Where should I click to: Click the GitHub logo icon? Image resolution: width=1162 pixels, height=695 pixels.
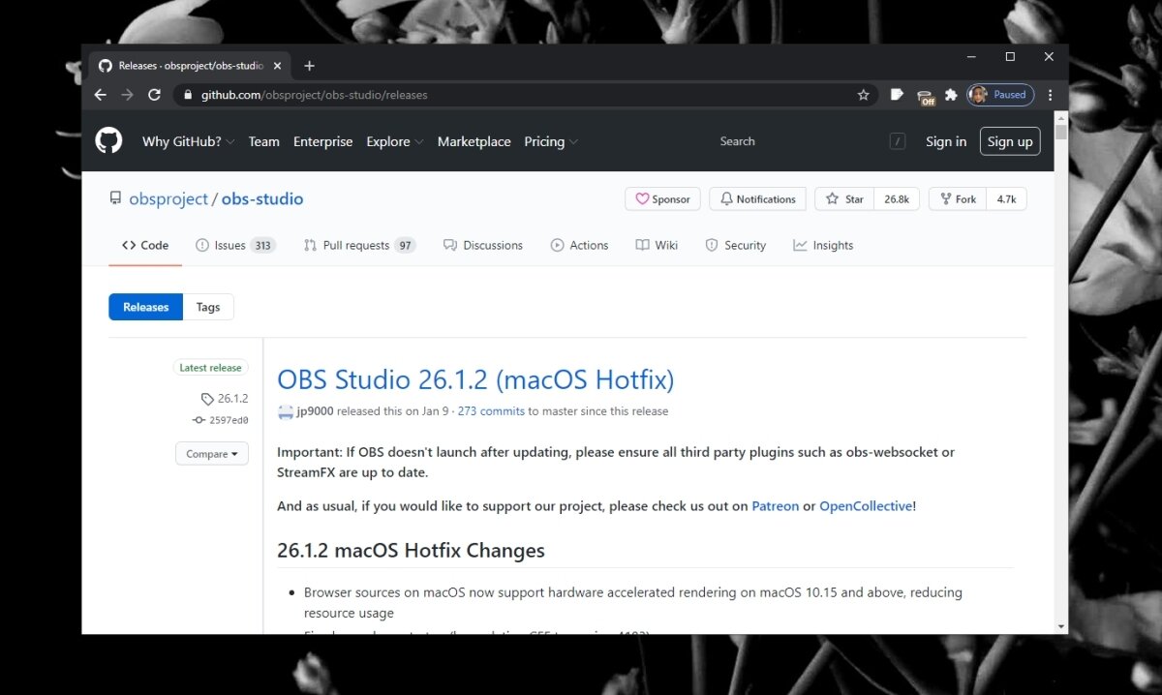108,141
